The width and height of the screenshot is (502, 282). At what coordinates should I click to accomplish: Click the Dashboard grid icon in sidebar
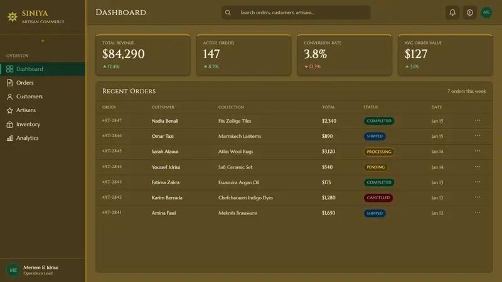point(9,69)
